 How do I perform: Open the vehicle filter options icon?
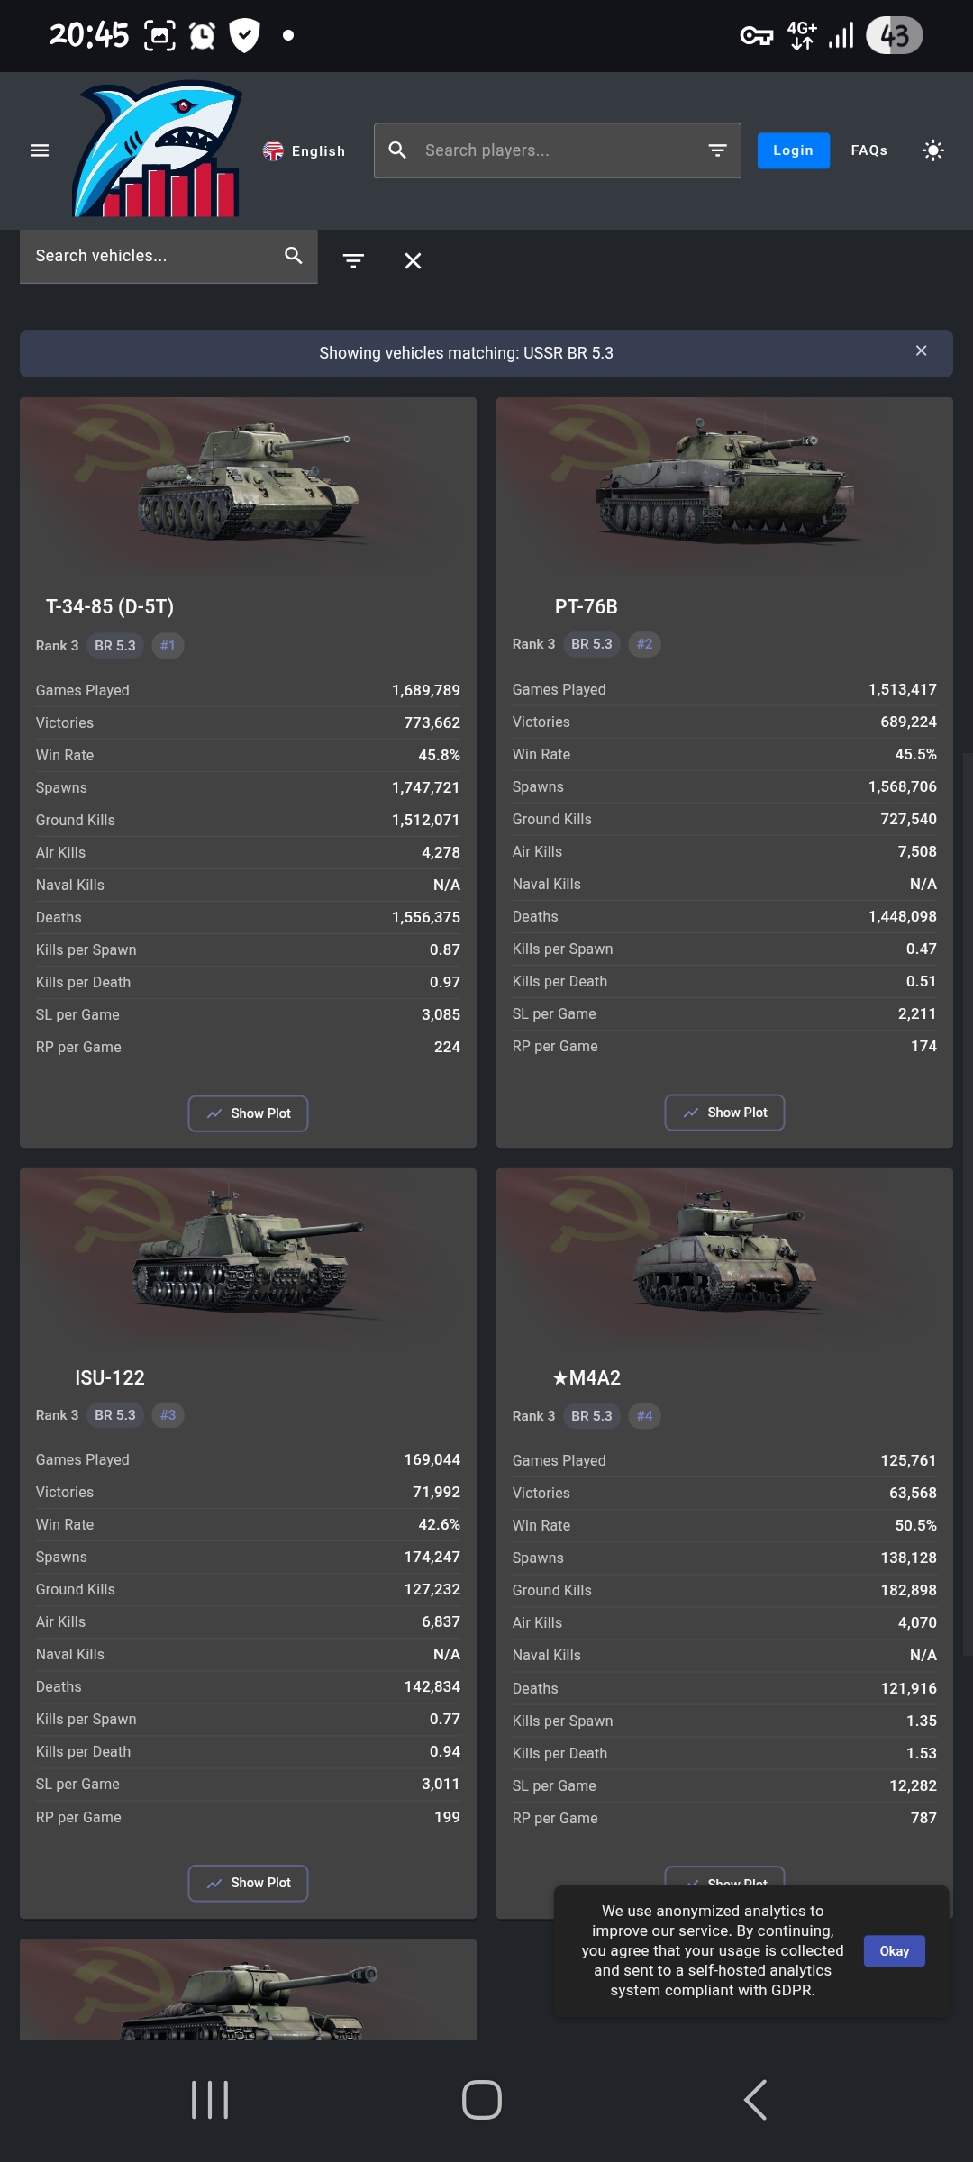tap(353, 261)
